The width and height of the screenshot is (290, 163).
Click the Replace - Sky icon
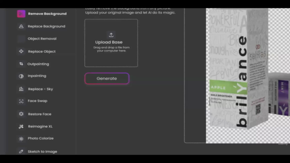point(21,89)
